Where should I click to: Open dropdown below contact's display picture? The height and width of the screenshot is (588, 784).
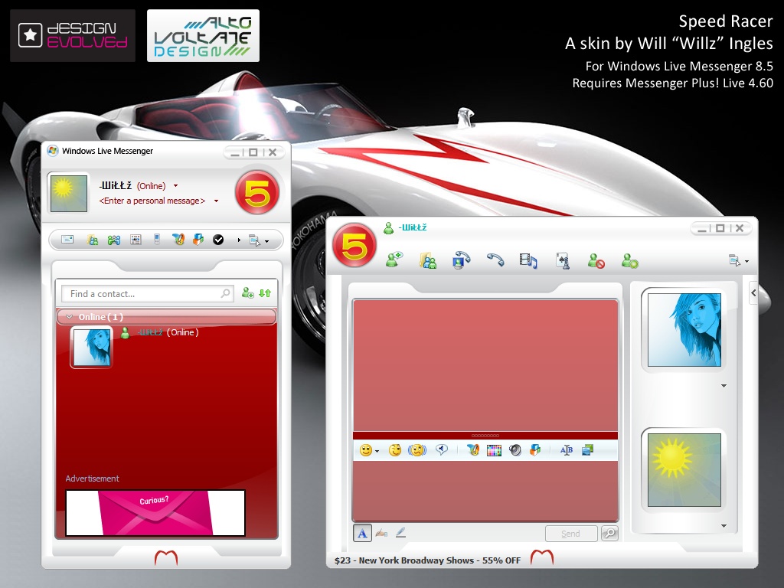coord(724,386)
